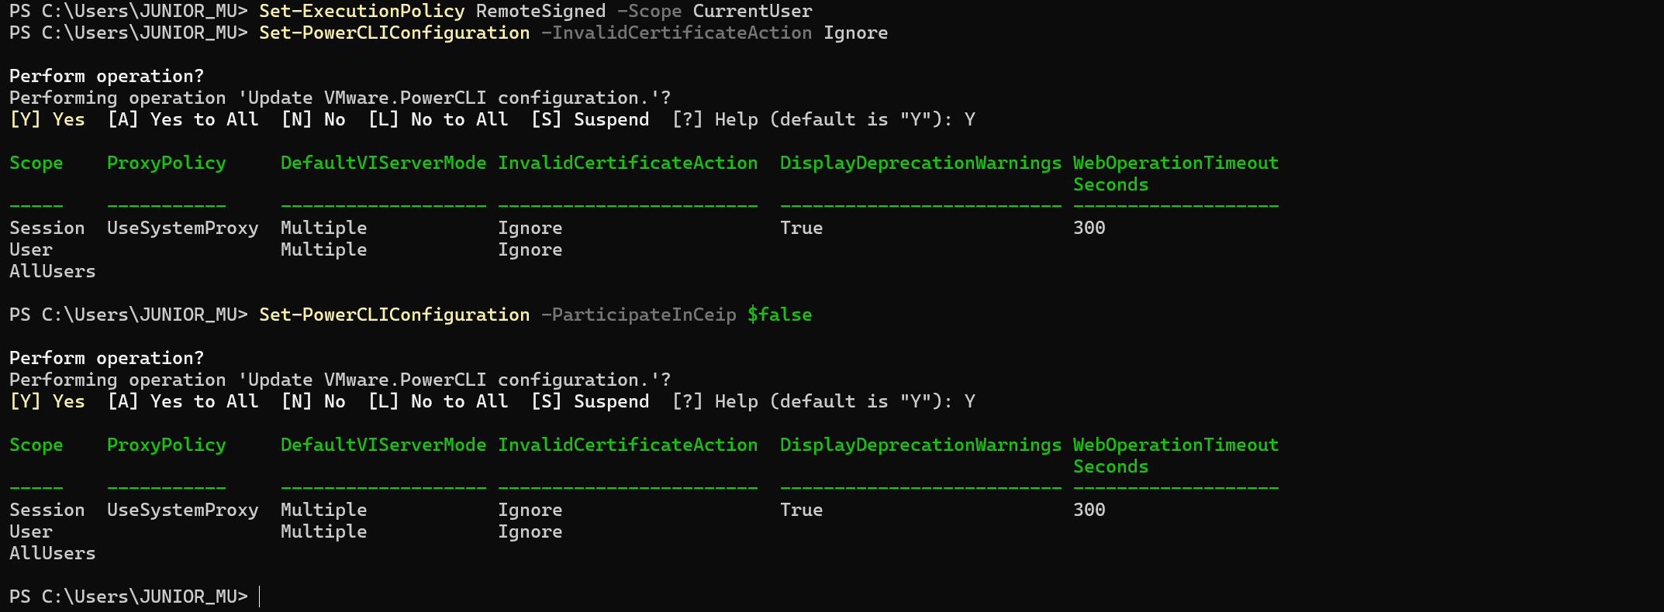Click the -ParticipateInCeip parameter
This screenshot has width=1664, height=612.
pyautogui.click(x=638, y=315)
